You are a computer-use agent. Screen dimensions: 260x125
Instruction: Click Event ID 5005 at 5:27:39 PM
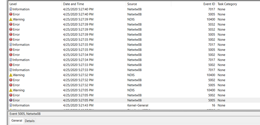point(212,34)
